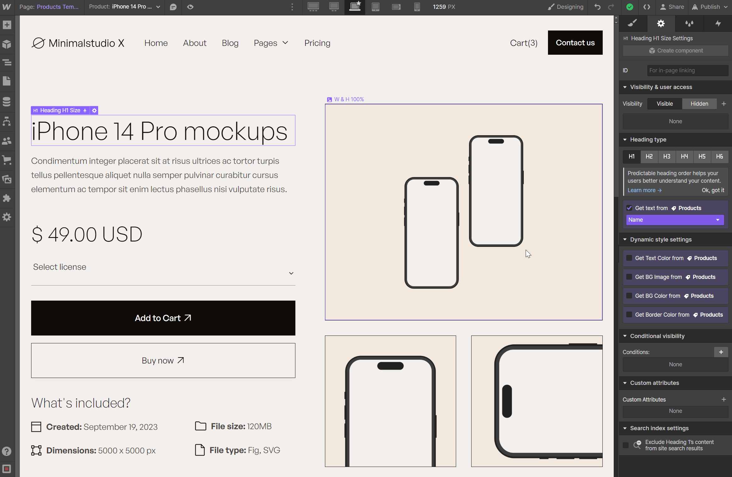Viewport: 732px width, 477px height.
Task: Open the Assets panel
Action: pos(7,179)
